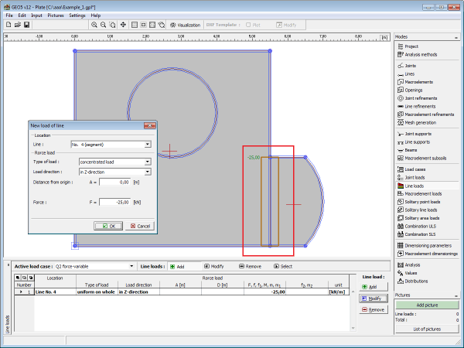Switch to Analysis methods mode
Viewport: 464px width, 348px height.
tap(418, 54)
